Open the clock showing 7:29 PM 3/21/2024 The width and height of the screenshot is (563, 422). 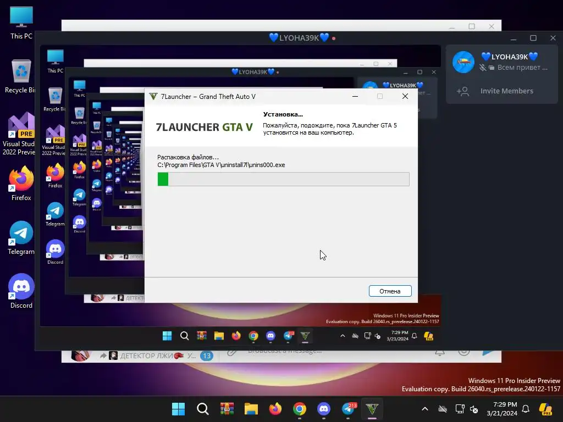click(502, 409)
